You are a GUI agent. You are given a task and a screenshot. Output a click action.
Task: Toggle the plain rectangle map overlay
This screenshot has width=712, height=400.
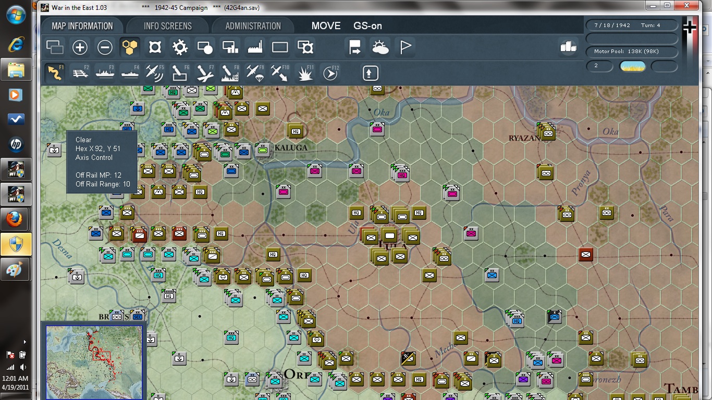[280, 48]
